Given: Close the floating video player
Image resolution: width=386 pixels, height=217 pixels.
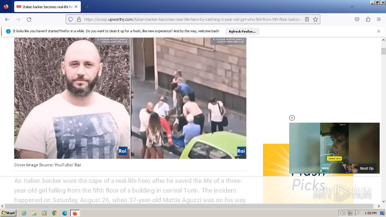Looking at the screenshot, I should [x=292, y=118].
